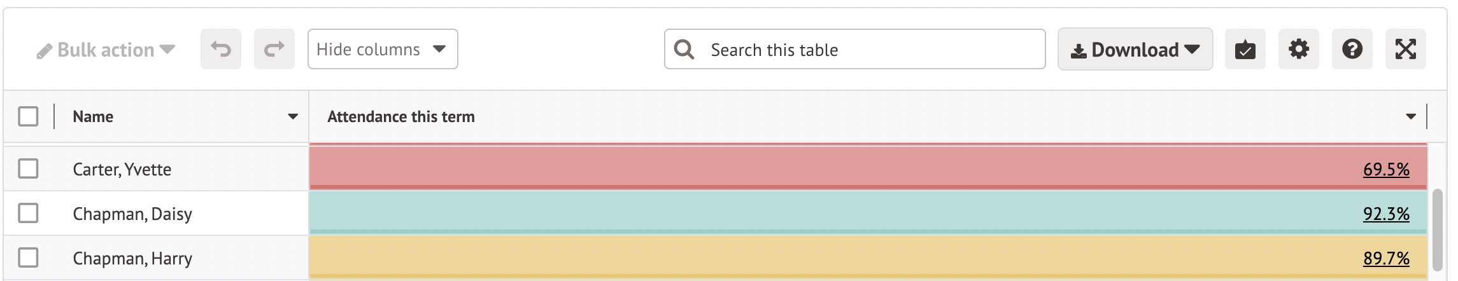Open table settings gear icon
1458x281 pixels.
pyautogui.click(x=1298, y=49)
